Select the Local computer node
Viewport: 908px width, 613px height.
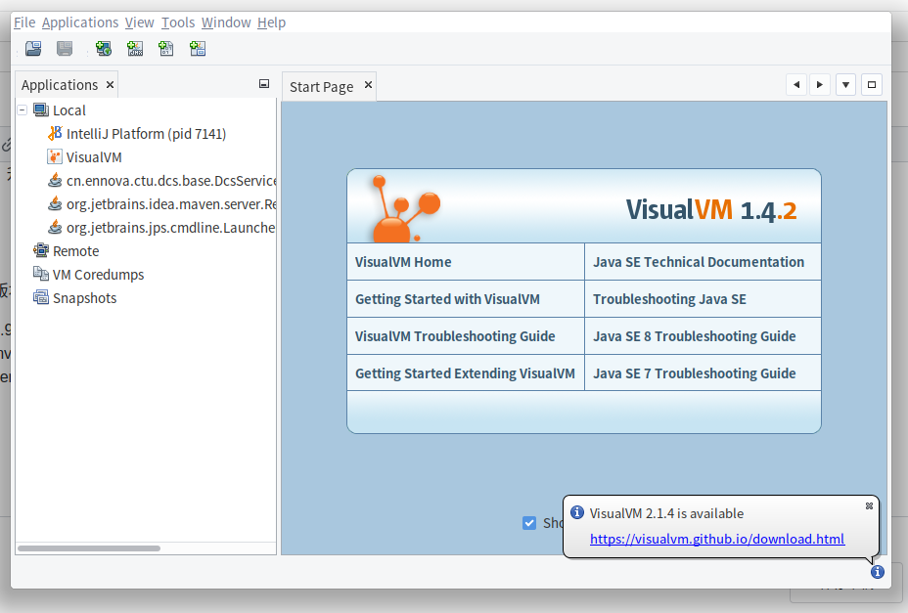pyautogui.click(x=60, y=109)
